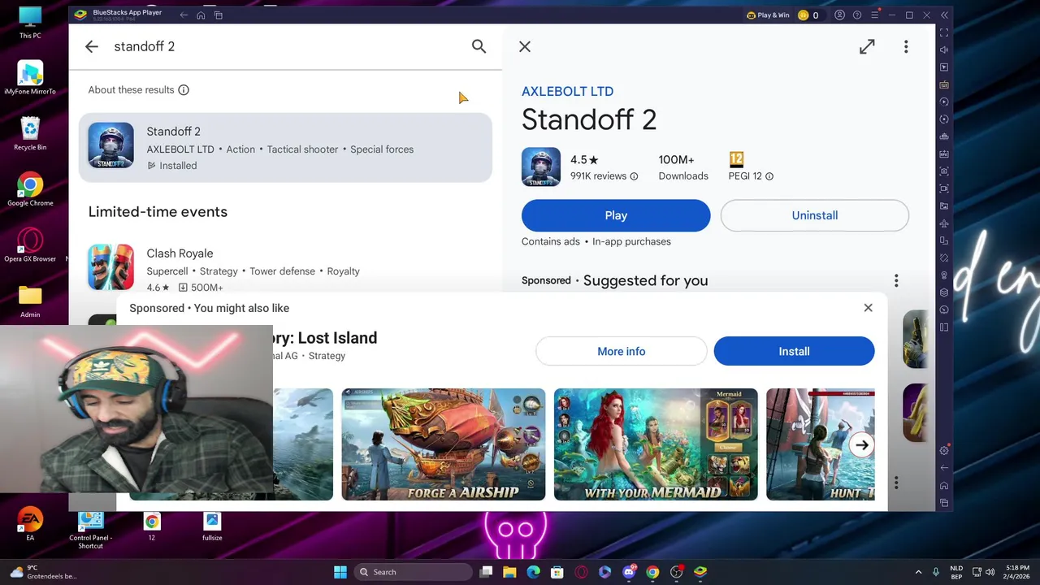The image size is (1040, 585).
Task: Open BlueStacks help question mark
Action: pyautogui.click(x=857, y=15)
